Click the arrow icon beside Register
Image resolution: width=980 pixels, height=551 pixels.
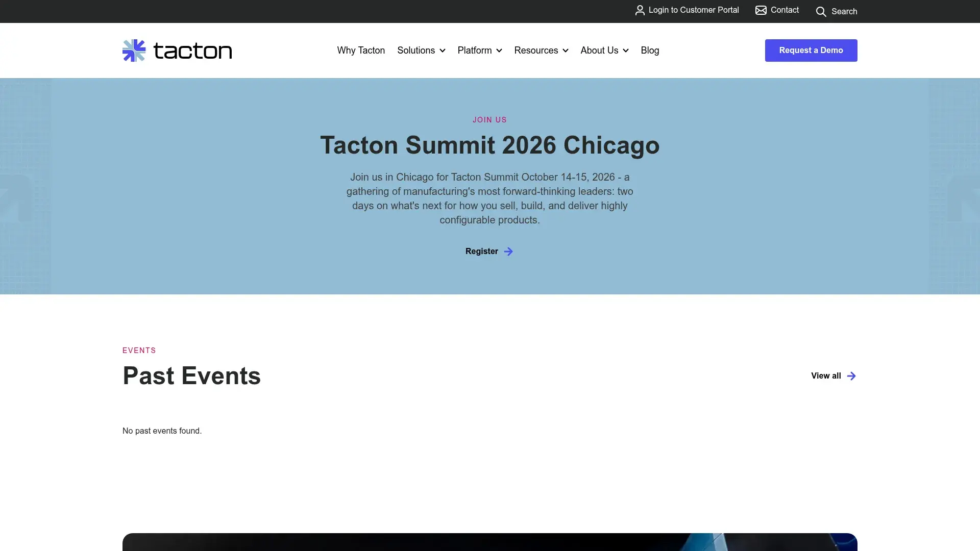pos(508,252)
